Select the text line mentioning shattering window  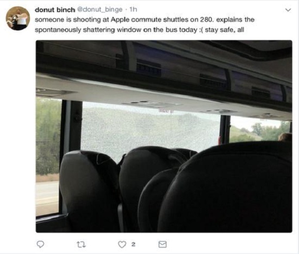click(139, 30)
